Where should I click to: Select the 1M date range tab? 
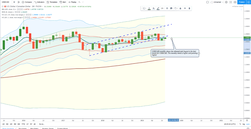[11, 124]
